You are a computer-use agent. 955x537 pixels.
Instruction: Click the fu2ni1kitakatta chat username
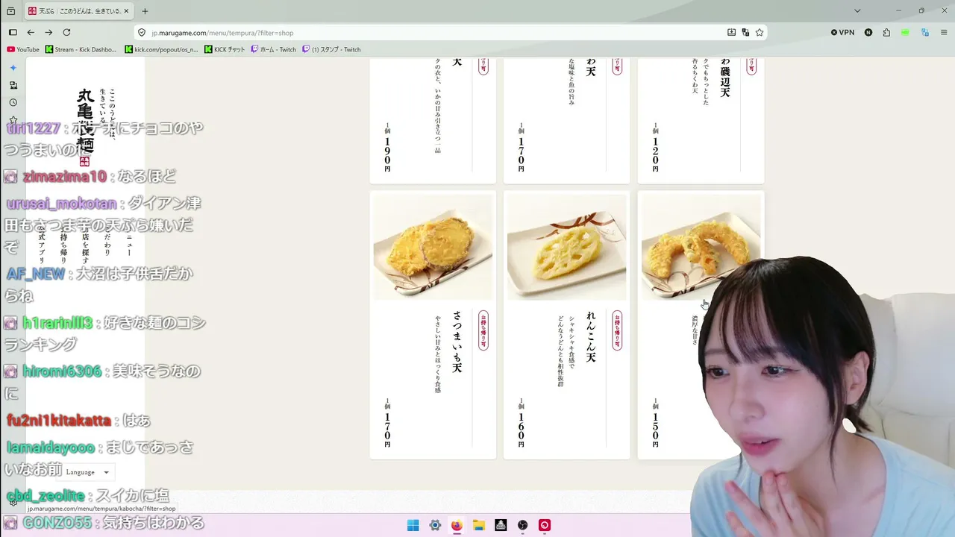pos(59,421)
